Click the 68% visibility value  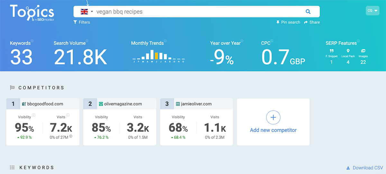[178, 128]
